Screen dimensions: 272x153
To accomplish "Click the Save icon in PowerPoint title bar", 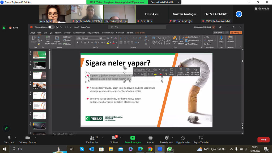I will (57, 27).
